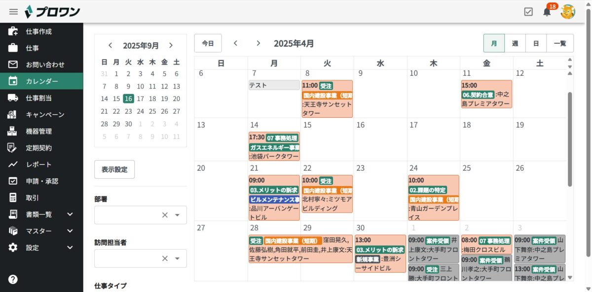The width and height of the screenshot is (592, 292).
Task: Clear the 部署 field with X
Action: [x=165, y=215]
